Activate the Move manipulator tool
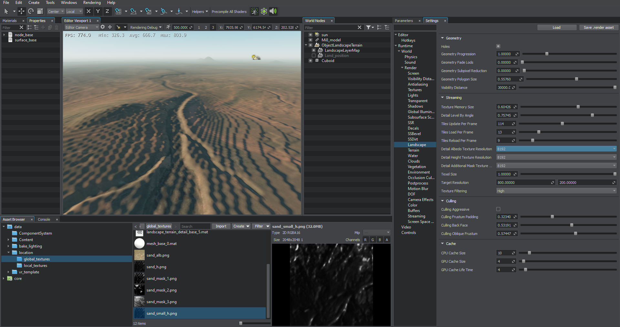This screenshot has height=327, width=620. point(21,11)
